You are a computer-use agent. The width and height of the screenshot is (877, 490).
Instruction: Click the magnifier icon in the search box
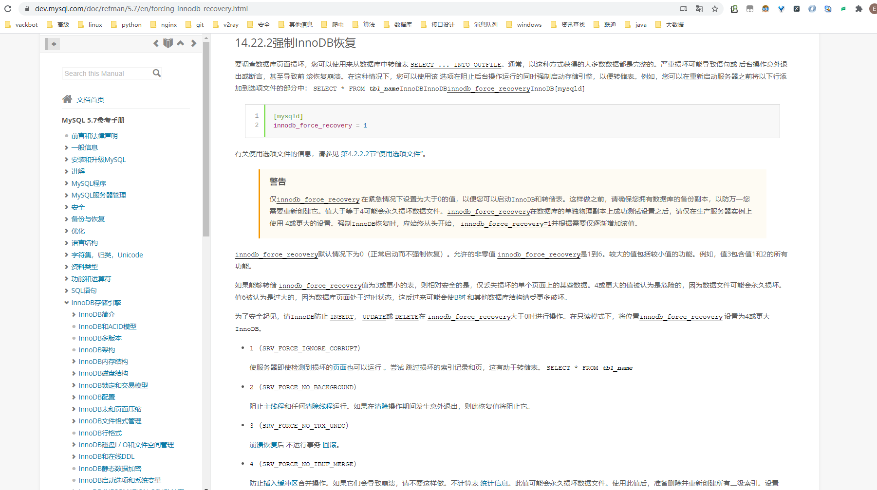(156, 73)
